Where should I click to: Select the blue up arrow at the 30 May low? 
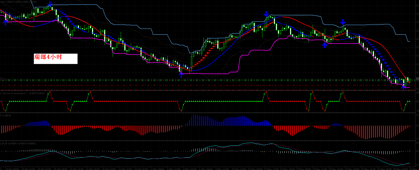pyautogui.click(x=403, y=87)
